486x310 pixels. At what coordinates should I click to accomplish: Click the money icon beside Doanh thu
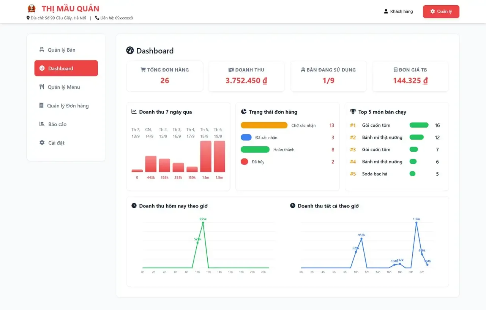231,70
